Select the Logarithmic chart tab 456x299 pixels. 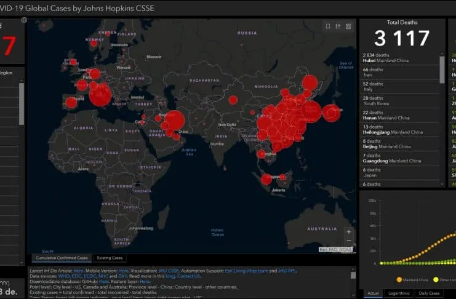[399, 293]
